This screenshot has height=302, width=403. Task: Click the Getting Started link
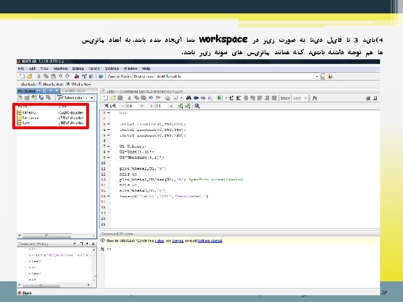[x=210, y=240]
